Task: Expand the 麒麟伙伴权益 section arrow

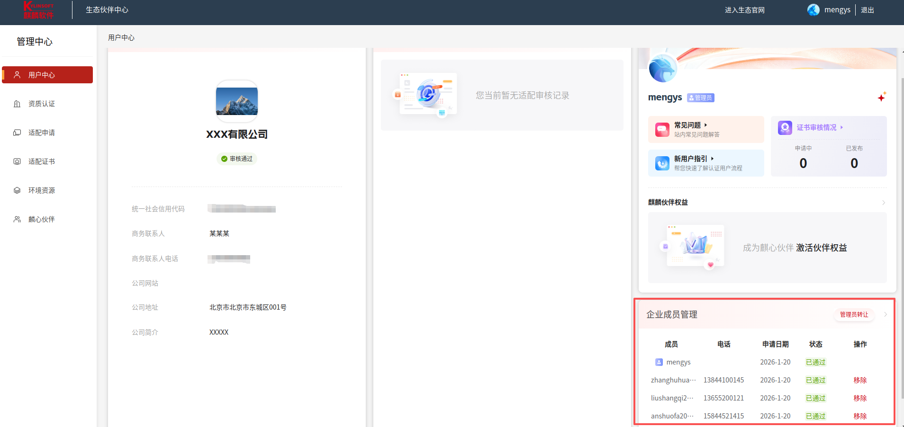Action: coord(884,203)
